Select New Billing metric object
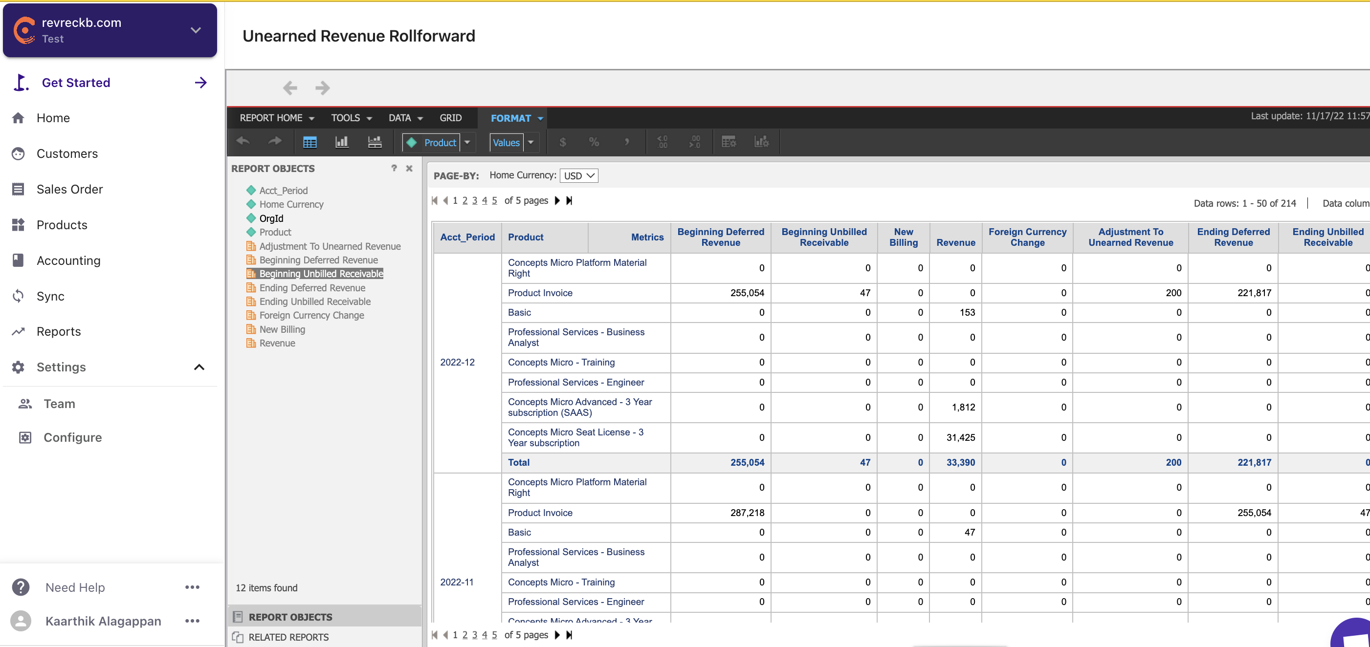Viewport: 1370px width, 647px height. pyautogui.click(x=283, y=329)
